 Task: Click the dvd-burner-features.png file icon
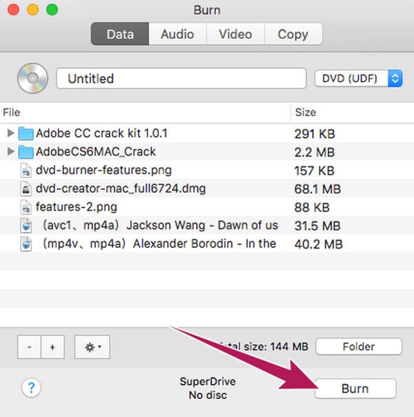(26, 171)
